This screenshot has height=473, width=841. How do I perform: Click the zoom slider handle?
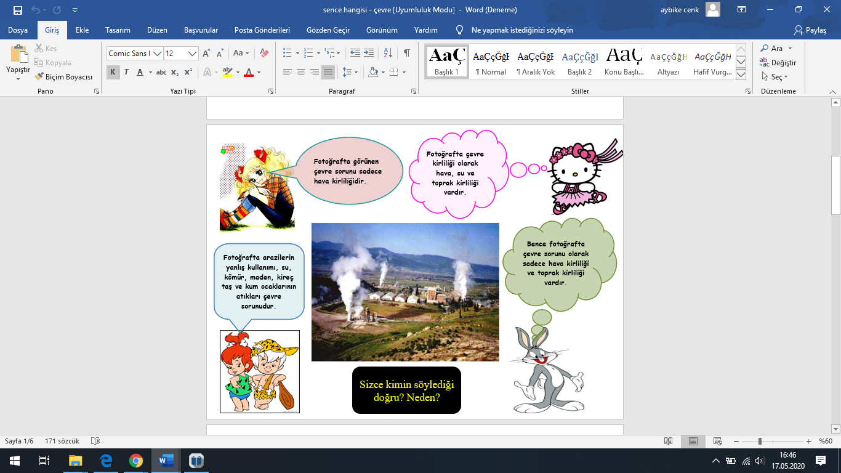click(x=760, y=442)
